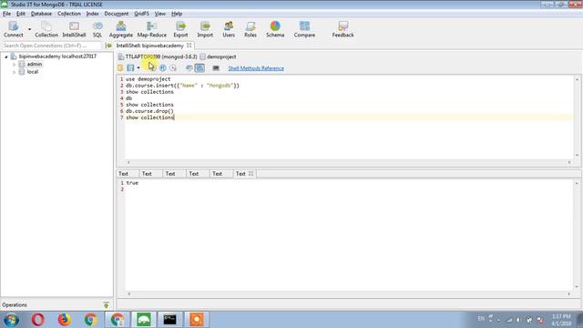Open the Collection menu
583x328 pixels.
pos(69,14)
